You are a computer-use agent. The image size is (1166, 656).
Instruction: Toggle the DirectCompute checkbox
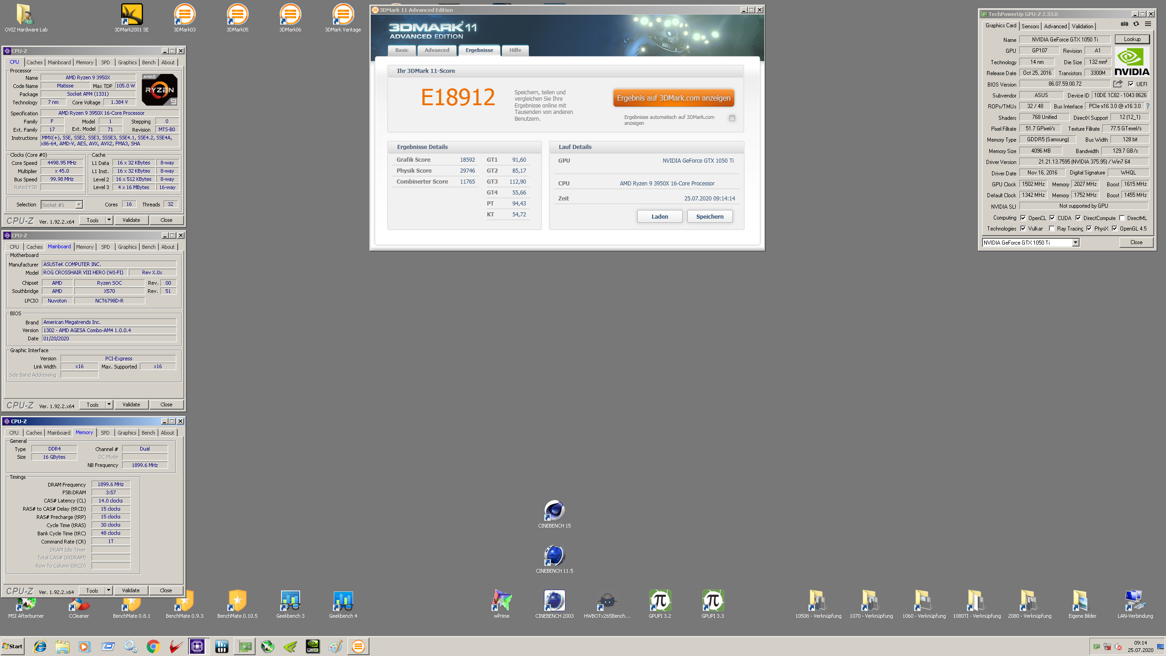click(x=1078, y=218)
